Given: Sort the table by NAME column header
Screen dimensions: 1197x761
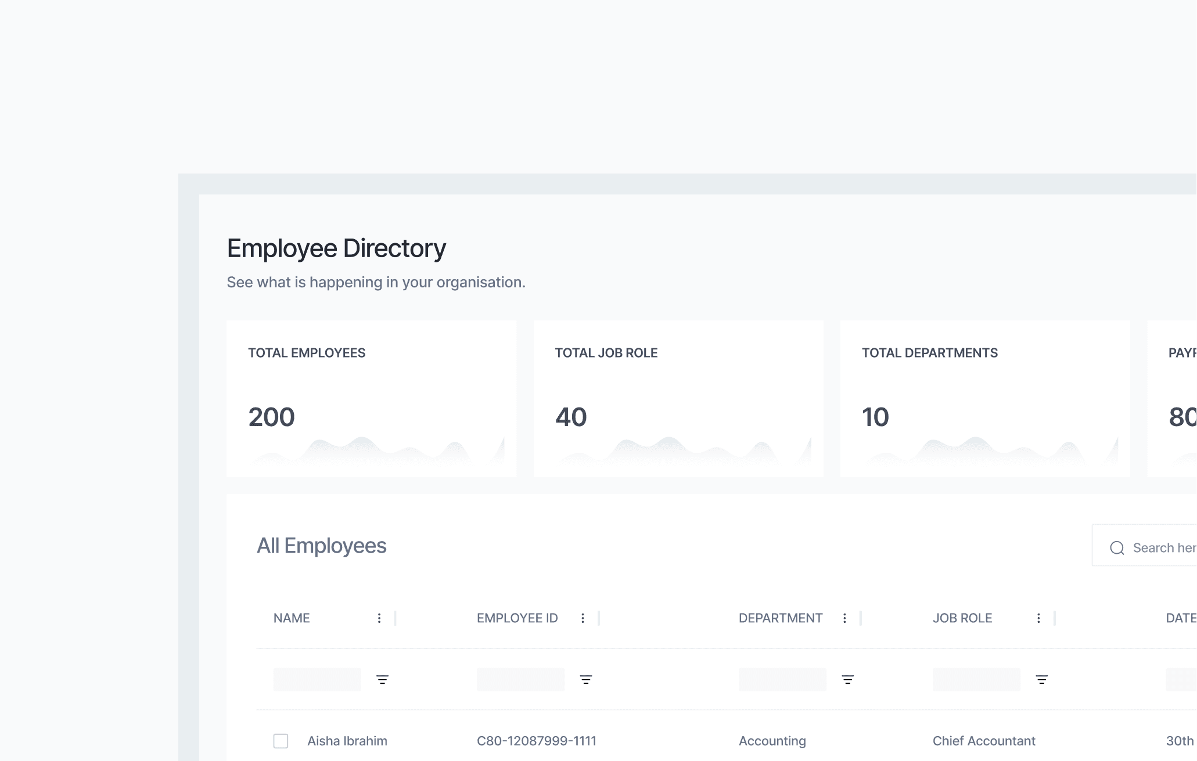Looking at the screenshot, I should click(292, 618).
